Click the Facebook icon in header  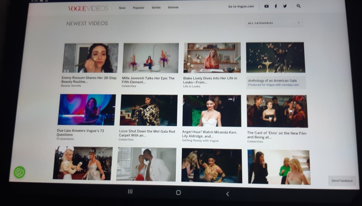point(276,6)
